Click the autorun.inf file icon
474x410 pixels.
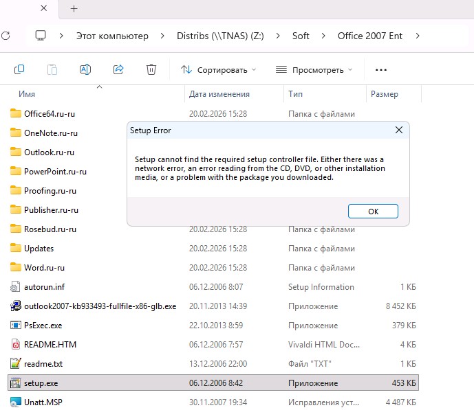pyautogui.click(x=15, y=286)
